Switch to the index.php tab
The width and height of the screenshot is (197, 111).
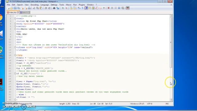[13, 13]
